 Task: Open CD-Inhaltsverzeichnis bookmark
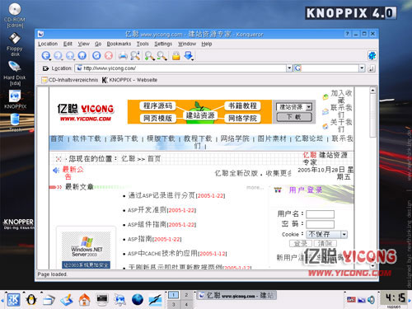(70, 80)
